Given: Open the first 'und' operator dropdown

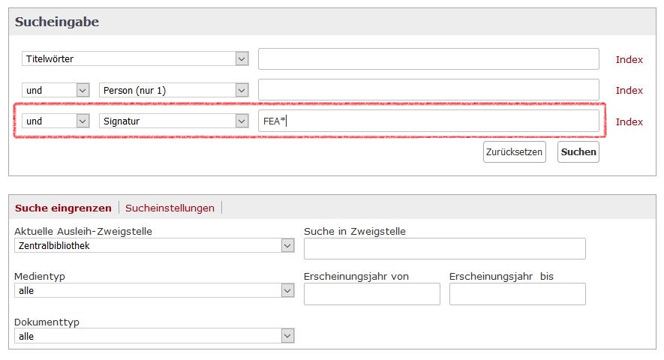Looking at the screenshot, I should click(x=56, y=90).
